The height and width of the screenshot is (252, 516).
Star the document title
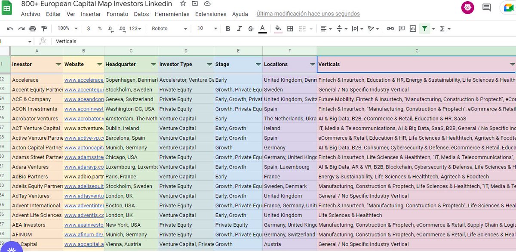(x=183, y=4)
